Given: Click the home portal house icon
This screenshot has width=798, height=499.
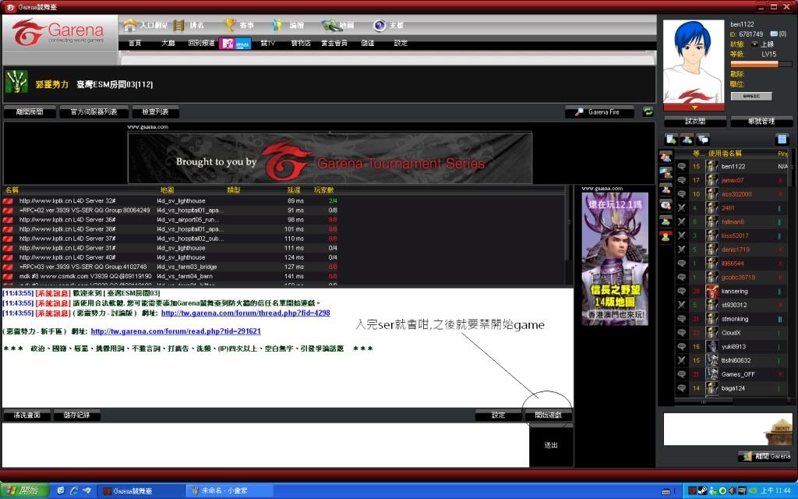Looking at the screenshot, I should pyautogui.click(x=130, y=24).
